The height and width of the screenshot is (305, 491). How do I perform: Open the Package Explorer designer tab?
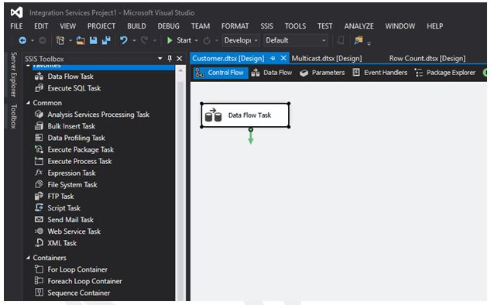click(445, 73)
